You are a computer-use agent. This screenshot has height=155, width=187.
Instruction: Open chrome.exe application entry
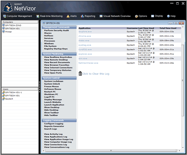click(85, 36)
